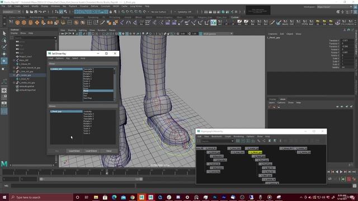Click the Outliner search field

34,38
